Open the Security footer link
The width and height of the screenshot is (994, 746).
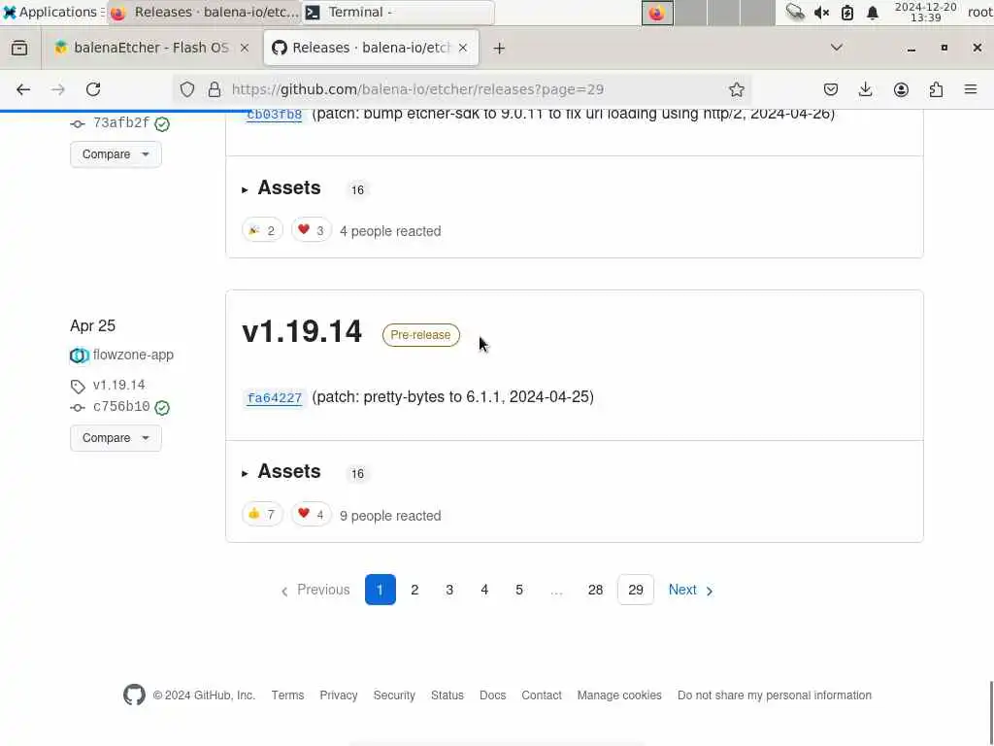394,695
